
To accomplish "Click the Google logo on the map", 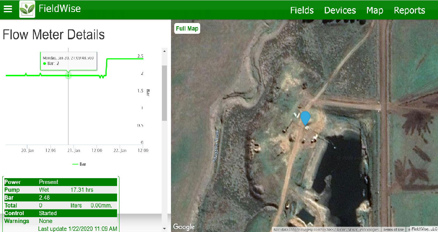I will coord(184,227).
